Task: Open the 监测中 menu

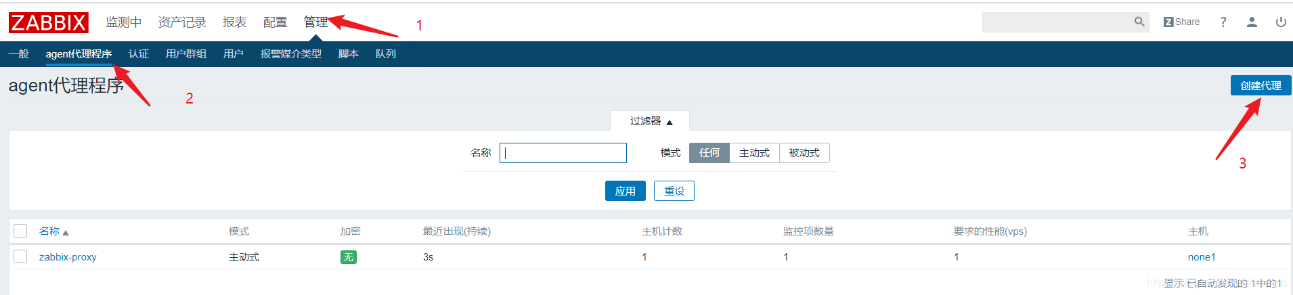Action: 123,22
